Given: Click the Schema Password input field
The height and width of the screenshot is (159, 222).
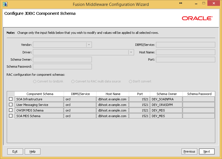Looking at the screenshot, I should 62,67.
